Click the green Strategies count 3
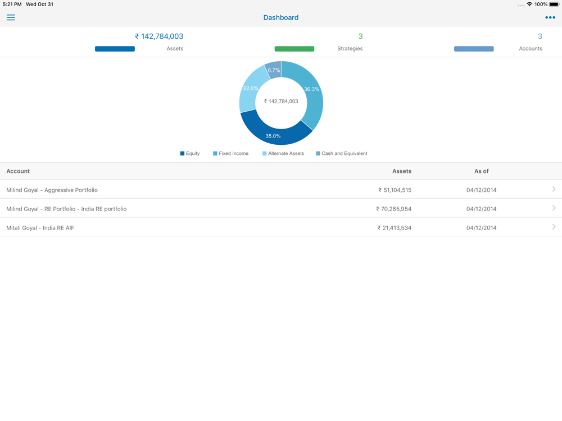Screen dimensions: 562x421 361,36
